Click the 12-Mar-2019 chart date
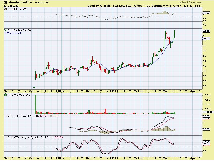 coord(11,6)
